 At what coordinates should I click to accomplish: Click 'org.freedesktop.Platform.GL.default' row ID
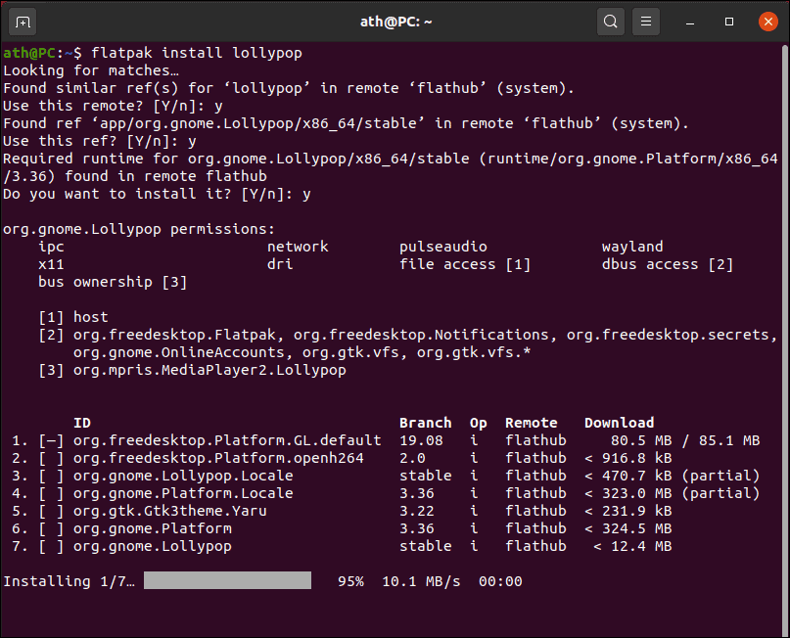pos(227,440)
